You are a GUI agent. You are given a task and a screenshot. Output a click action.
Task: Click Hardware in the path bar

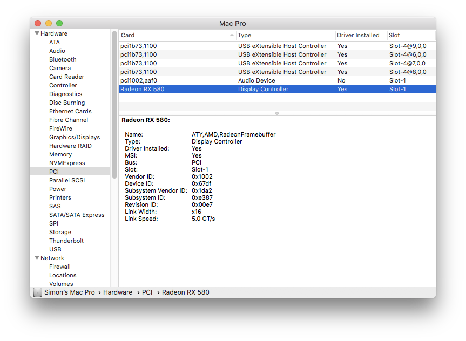point(118,292)
